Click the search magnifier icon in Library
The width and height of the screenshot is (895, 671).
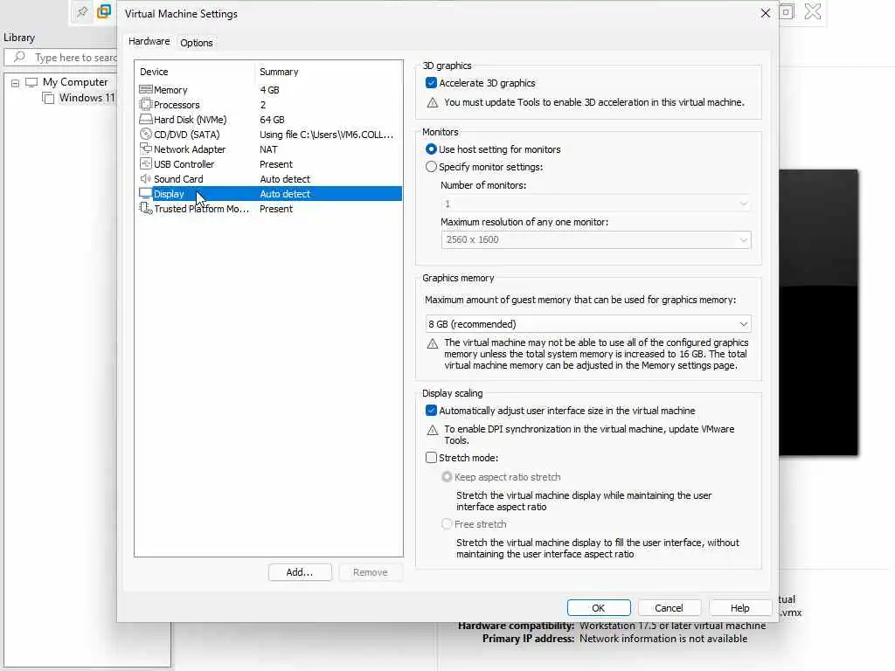click(19, 57)
